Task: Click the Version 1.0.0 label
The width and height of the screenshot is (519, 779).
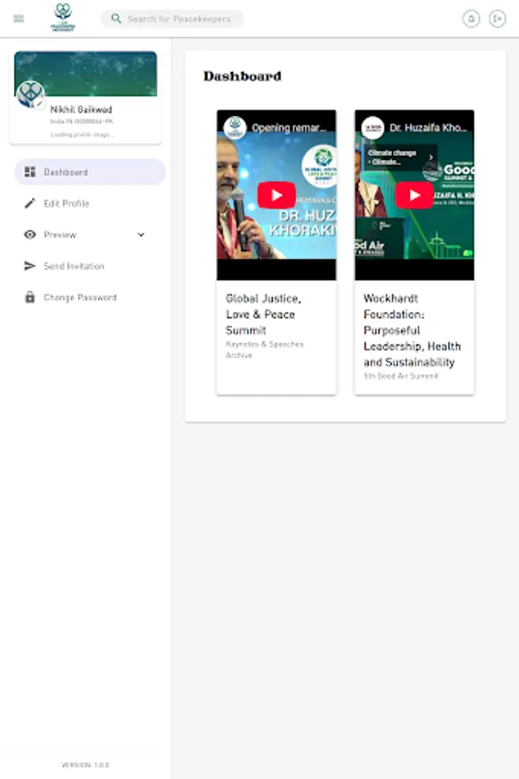Action: tap(85, 765)
